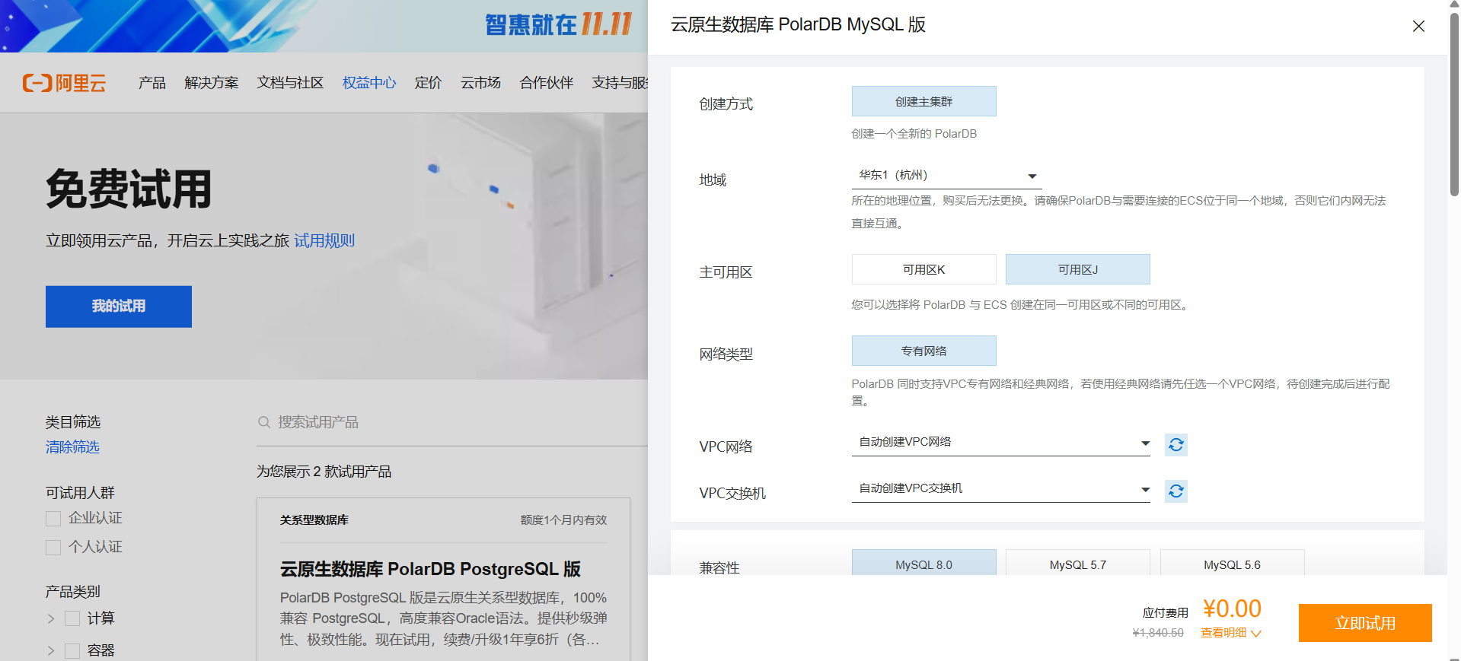Refresh the VPC网络 list
Screen dimensions: 1461x661
[1175, 445]
